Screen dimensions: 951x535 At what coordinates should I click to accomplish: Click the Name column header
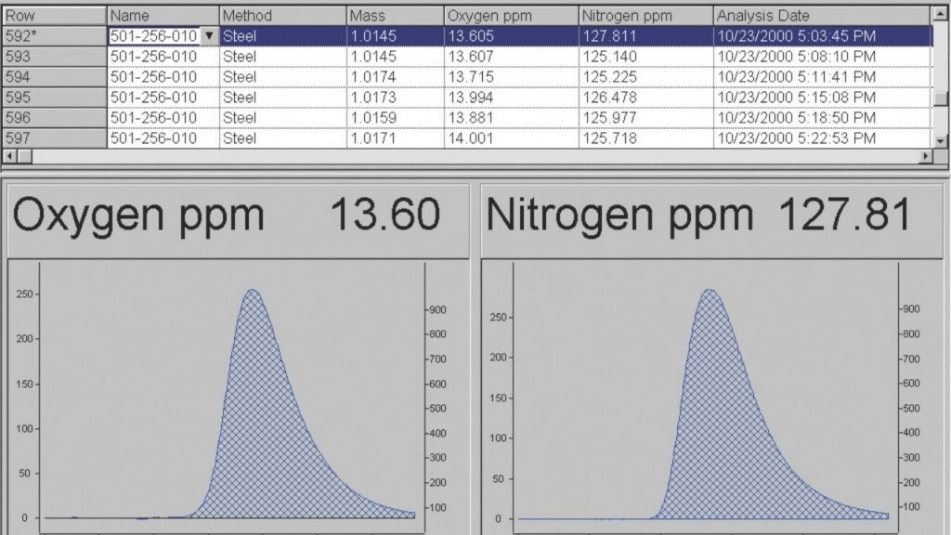pyautogui.click(x=163, y=16)
